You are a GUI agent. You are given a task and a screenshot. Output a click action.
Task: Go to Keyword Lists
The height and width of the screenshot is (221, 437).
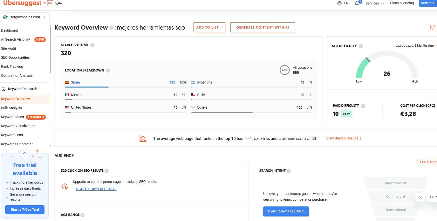12,135
